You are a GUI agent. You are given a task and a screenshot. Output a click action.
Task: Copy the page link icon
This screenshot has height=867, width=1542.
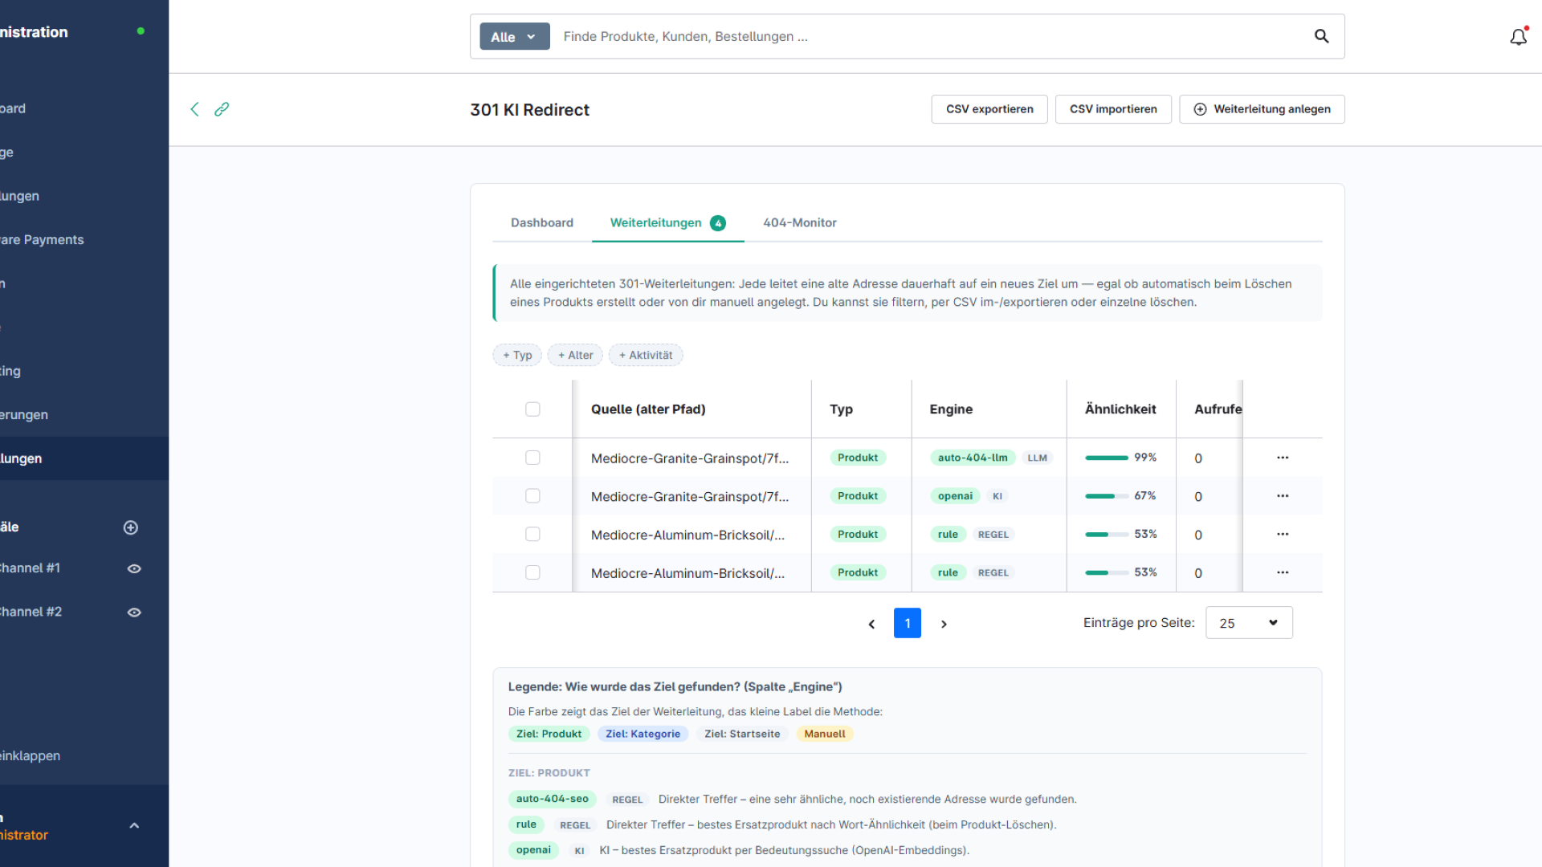[222, 109]
